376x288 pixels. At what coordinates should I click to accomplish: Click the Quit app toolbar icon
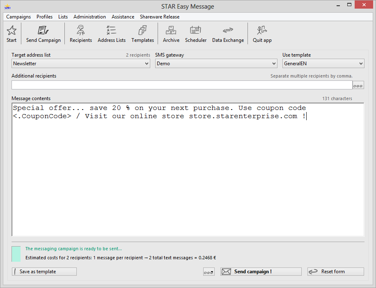tap(262, 30)
